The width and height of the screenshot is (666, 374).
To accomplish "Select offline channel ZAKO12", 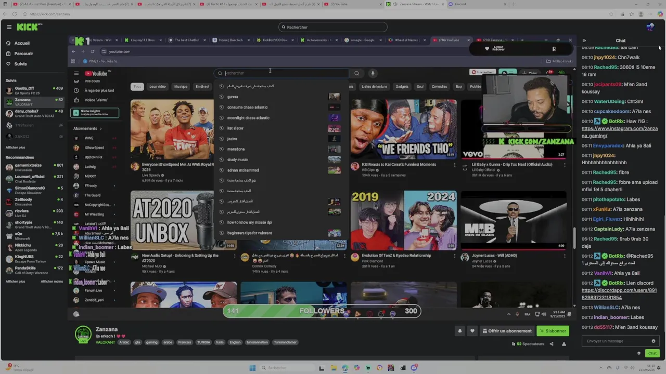I will (x=34, y=137).
